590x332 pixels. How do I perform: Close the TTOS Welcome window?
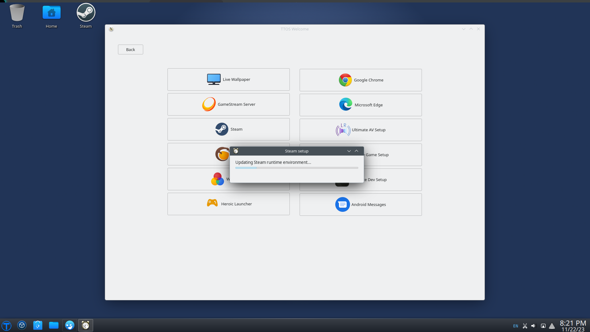(x=478, y=29)
